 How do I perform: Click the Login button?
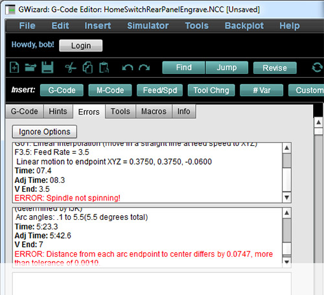pos(81,45)
